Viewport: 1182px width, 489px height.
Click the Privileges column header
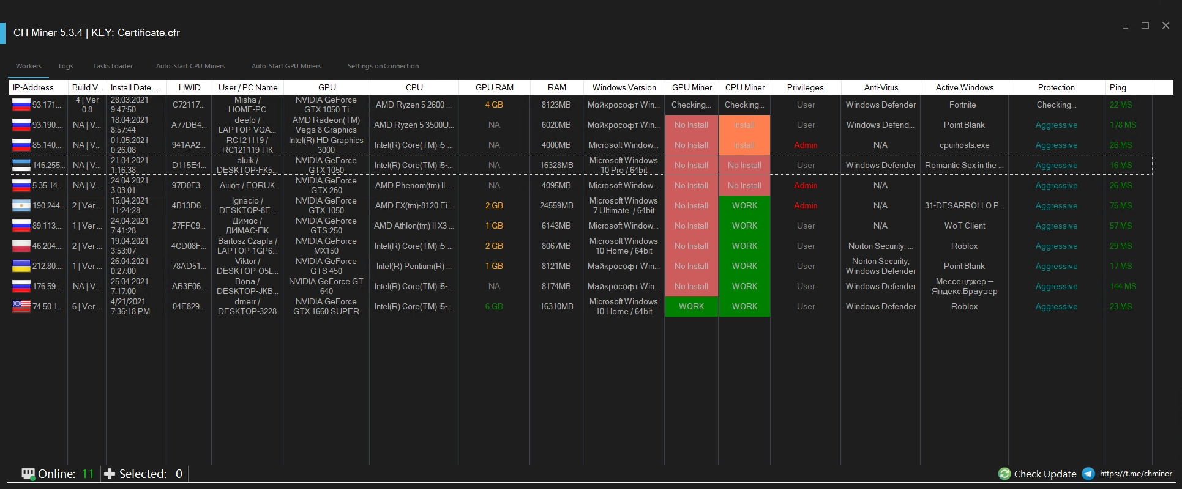806,87
